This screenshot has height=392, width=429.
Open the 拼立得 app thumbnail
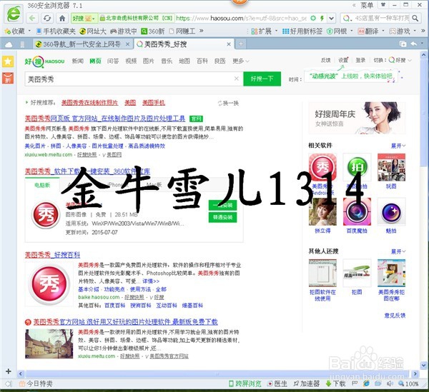tap(322, 211)
